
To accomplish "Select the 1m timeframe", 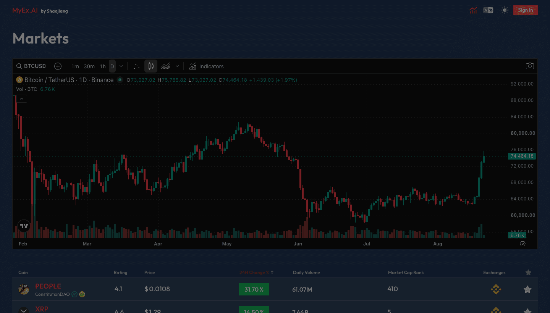I will pos(75,66).
